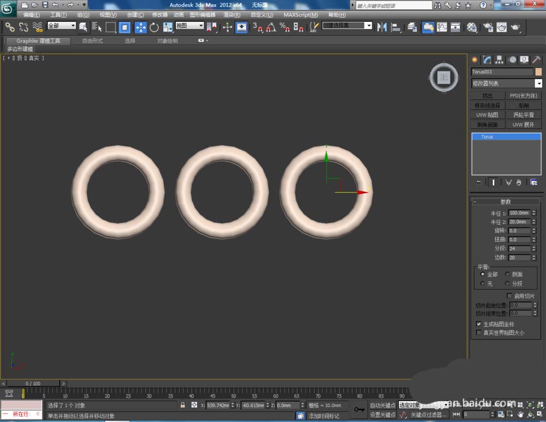Image resolution: width=546 pixels, height=422 pixels.
Task: Click the Rotate tool icon
Action: coord(154,27)
